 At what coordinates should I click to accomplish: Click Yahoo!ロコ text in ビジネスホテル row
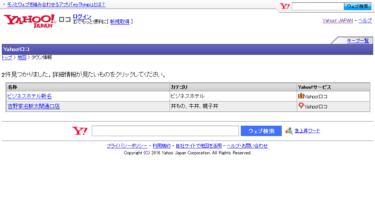click(316, 97)
